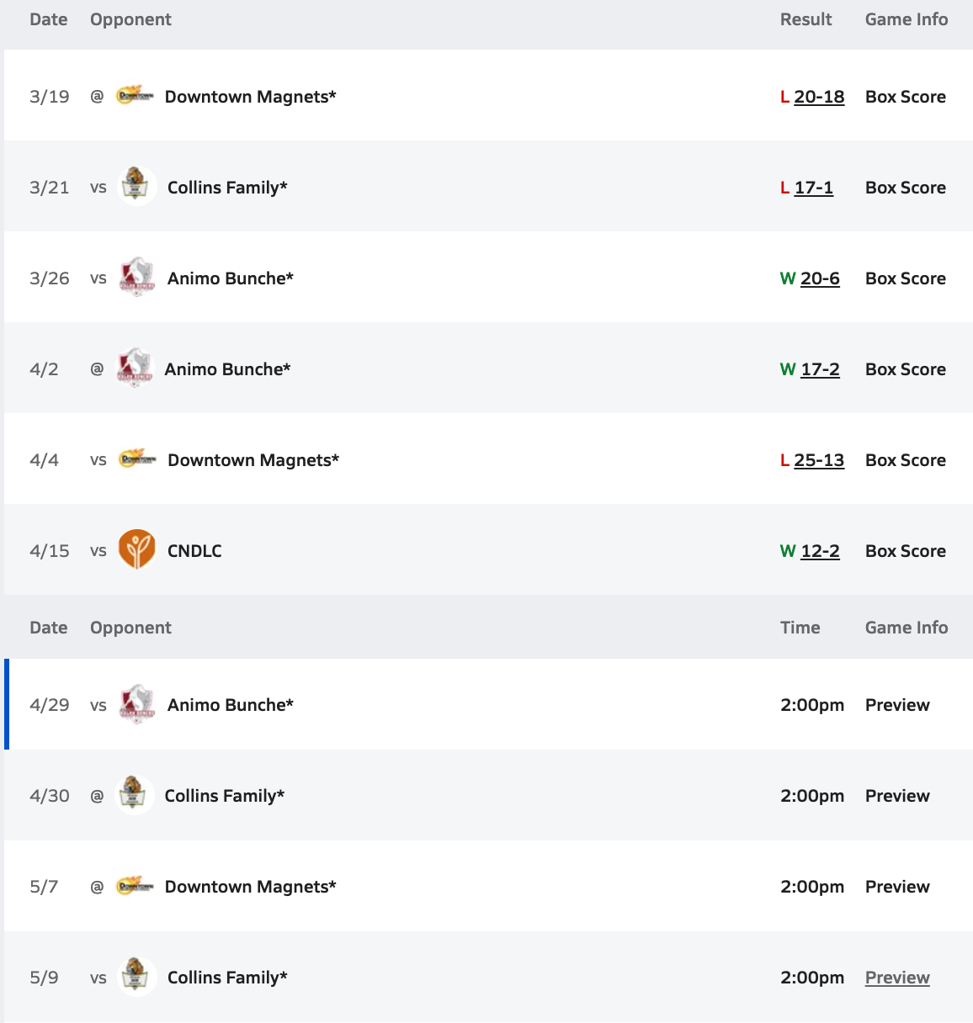Click Collins Family logo on 4/30 game
Image resolution: width=973 pixels, height=1023 pixels.
pos(134,795)
